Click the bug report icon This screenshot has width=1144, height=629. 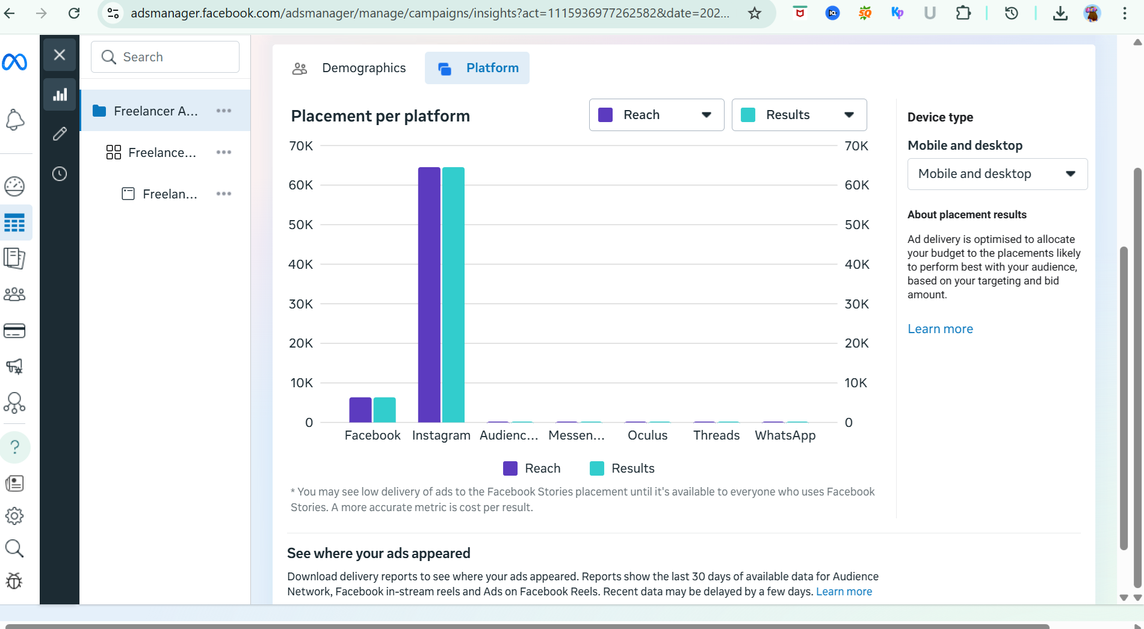point(14,580)
